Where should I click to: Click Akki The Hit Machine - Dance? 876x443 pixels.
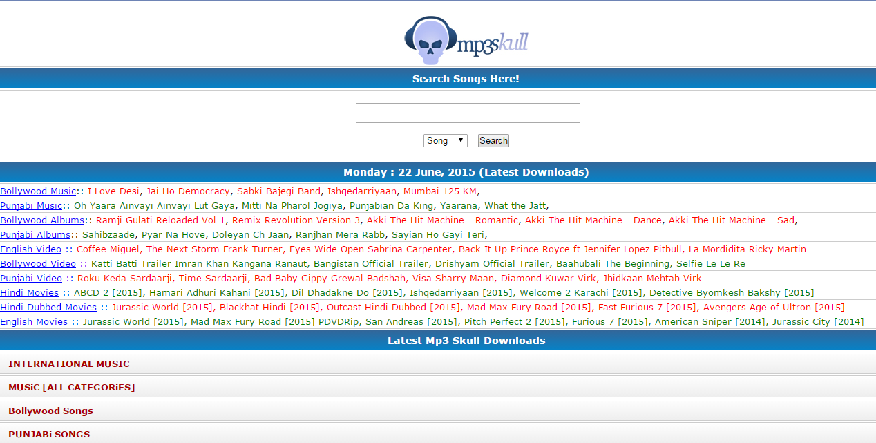point(593,220)
